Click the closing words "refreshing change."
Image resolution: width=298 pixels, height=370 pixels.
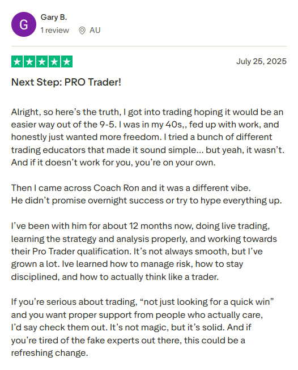(x=49, y=353)
